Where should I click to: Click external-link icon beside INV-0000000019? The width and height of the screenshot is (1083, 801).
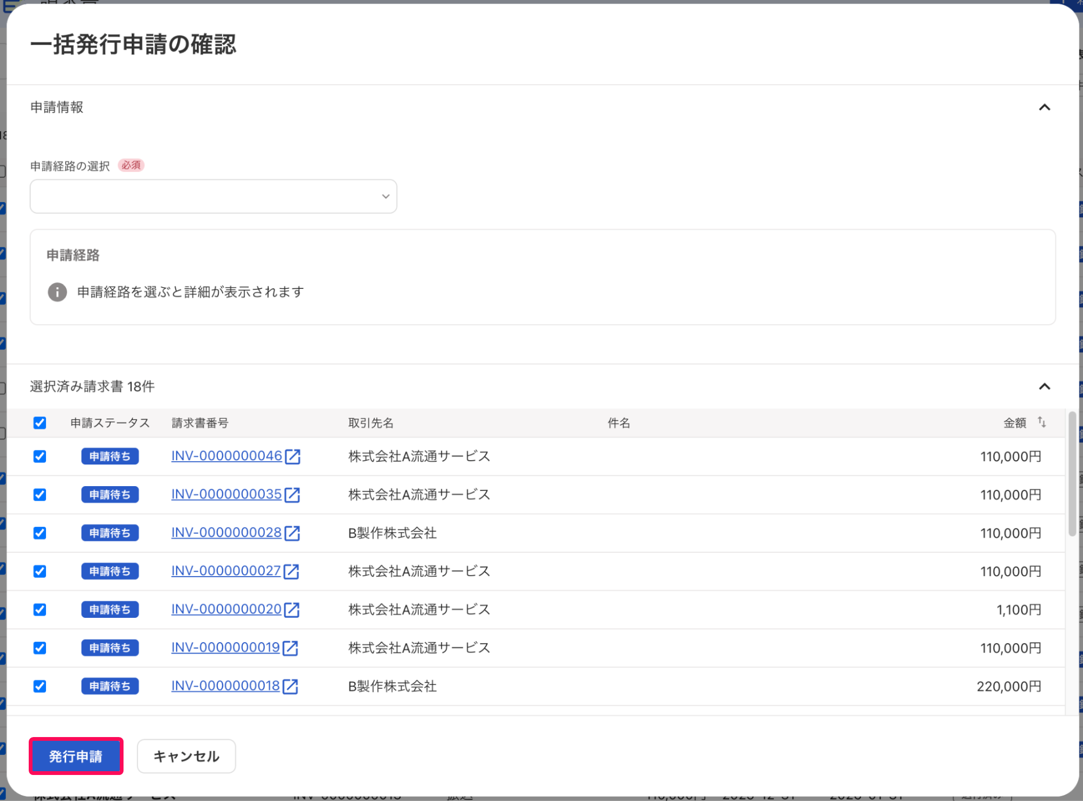(290, 648)
